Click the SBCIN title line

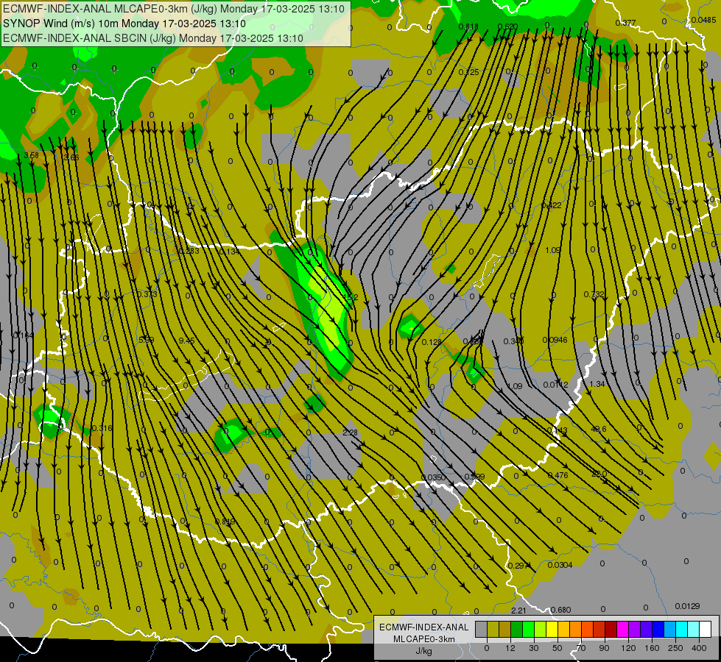153,38
